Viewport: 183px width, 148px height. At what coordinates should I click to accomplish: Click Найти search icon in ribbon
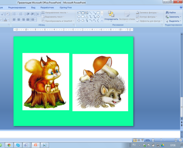(x=170, y=12)
